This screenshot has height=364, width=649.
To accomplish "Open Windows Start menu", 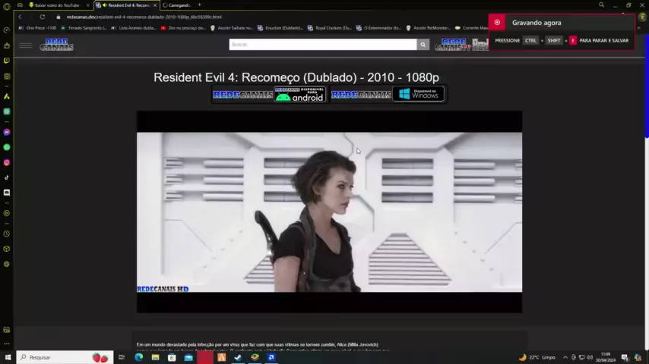I will (x=8, y=357).
